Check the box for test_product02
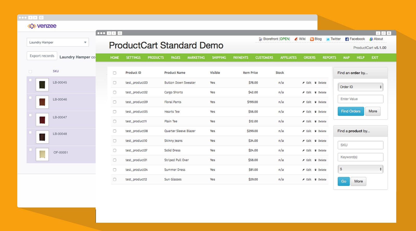 tap(115, 92)
